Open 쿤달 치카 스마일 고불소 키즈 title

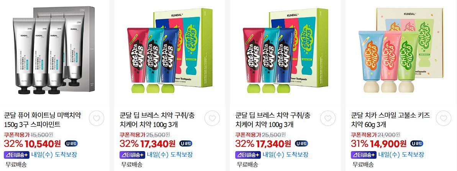[x=391, y=120]
